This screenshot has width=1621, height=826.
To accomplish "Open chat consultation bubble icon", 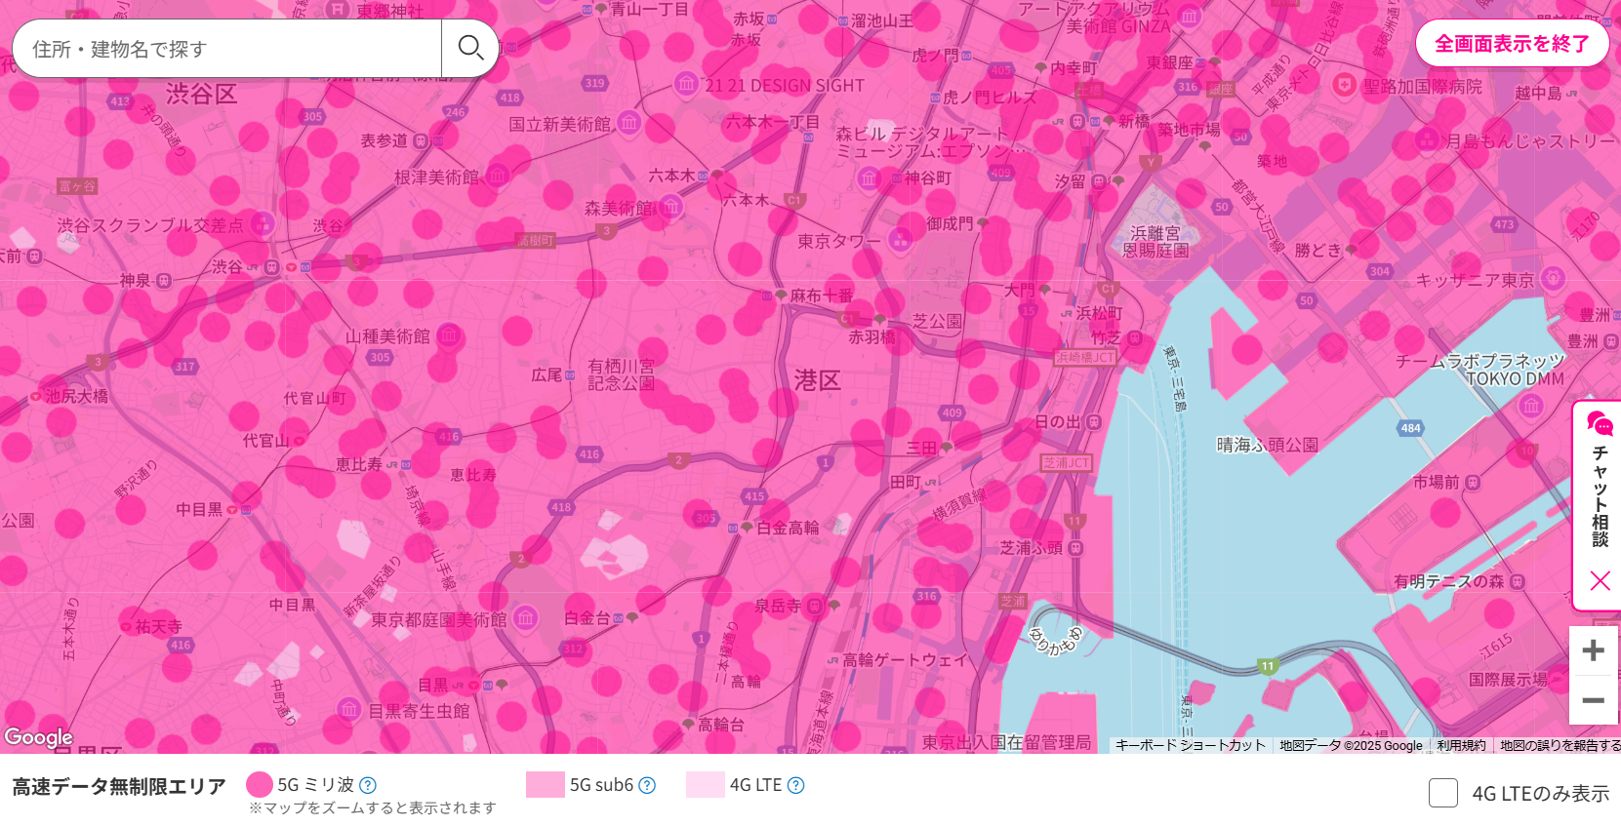I will (x=1600, y=423).
